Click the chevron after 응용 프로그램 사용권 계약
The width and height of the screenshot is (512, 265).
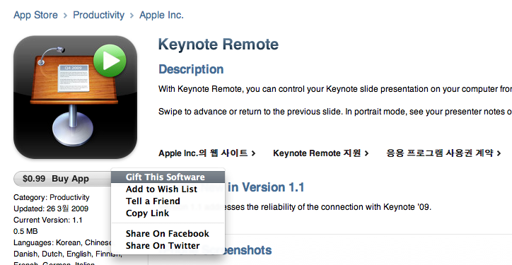pyautogui.click(x=499, y=153)
